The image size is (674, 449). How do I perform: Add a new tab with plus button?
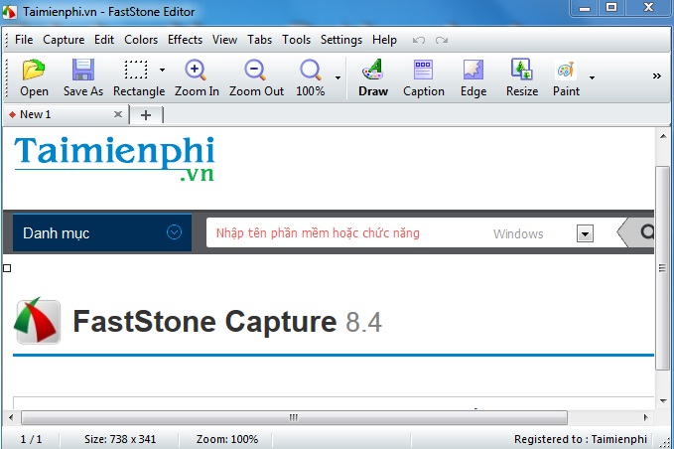(x=146, y=115)
